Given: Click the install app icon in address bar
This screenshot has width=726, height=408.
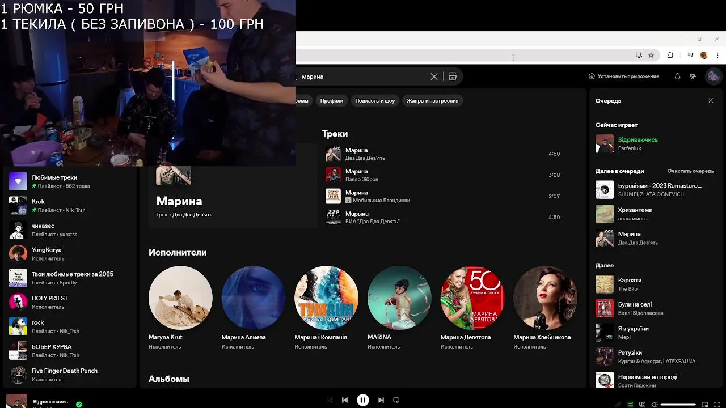Looking at the screenshot, I should (639, 56).
